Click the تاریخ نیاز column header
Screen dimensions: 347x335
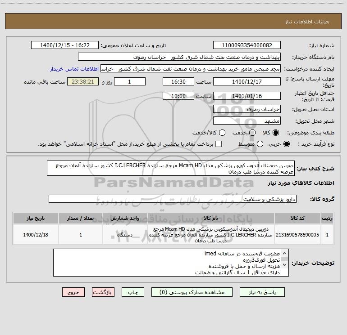pos(36,218)
